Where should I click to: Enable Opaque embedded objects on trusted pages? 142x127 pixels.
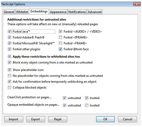click(x=87, y=105)
